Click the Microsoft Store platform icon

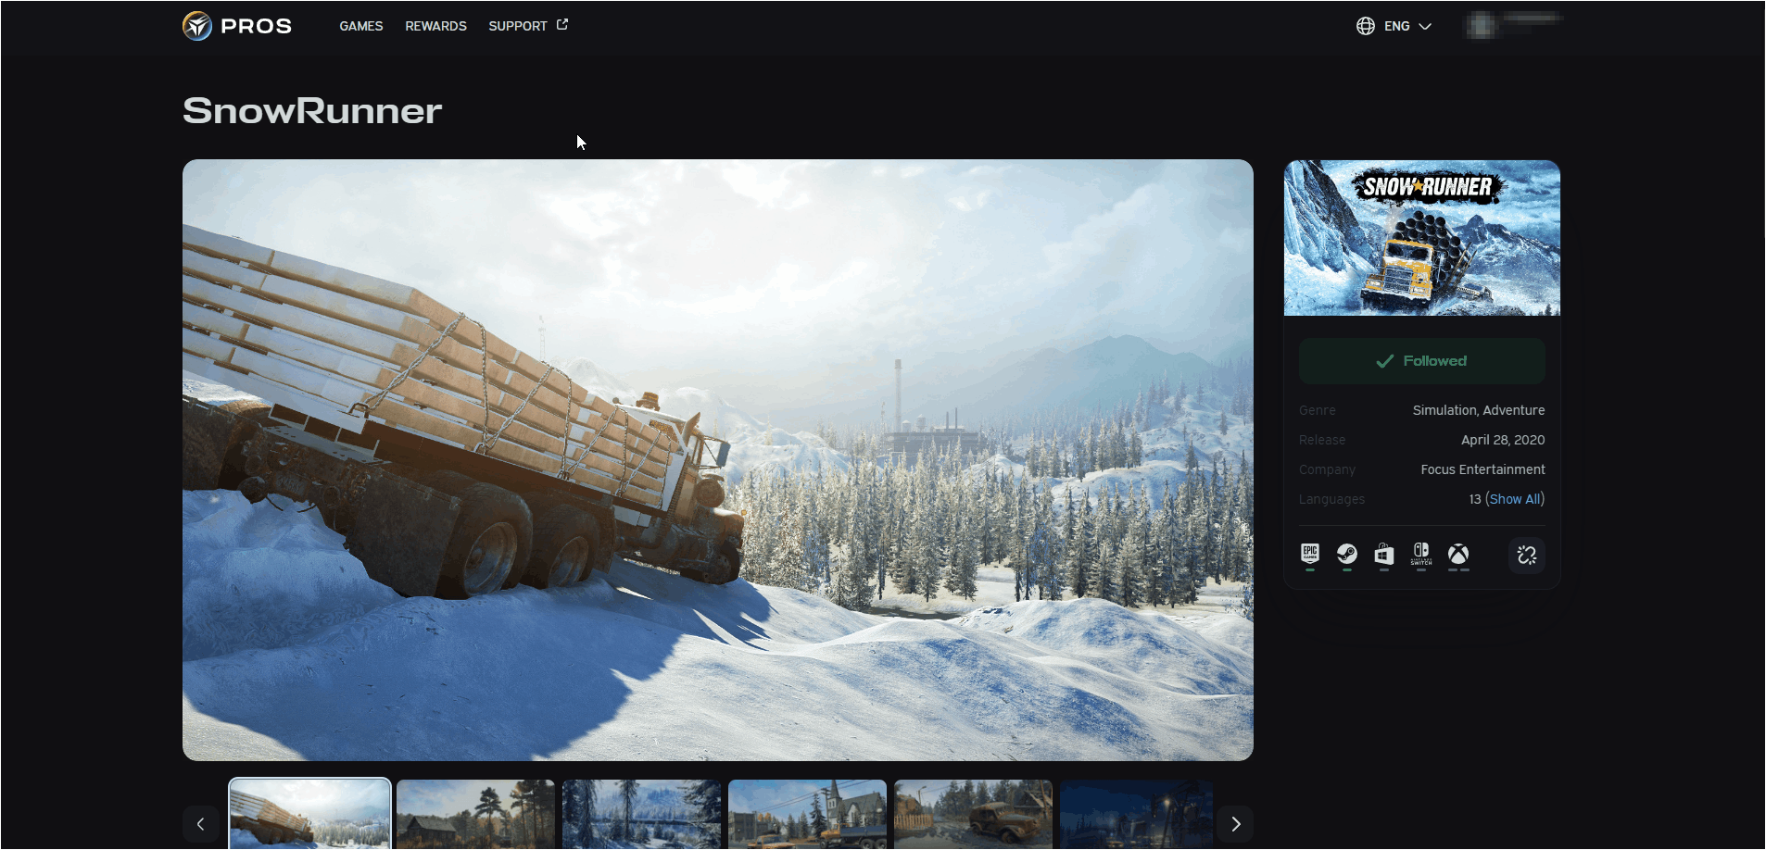tap(1384, 554)
